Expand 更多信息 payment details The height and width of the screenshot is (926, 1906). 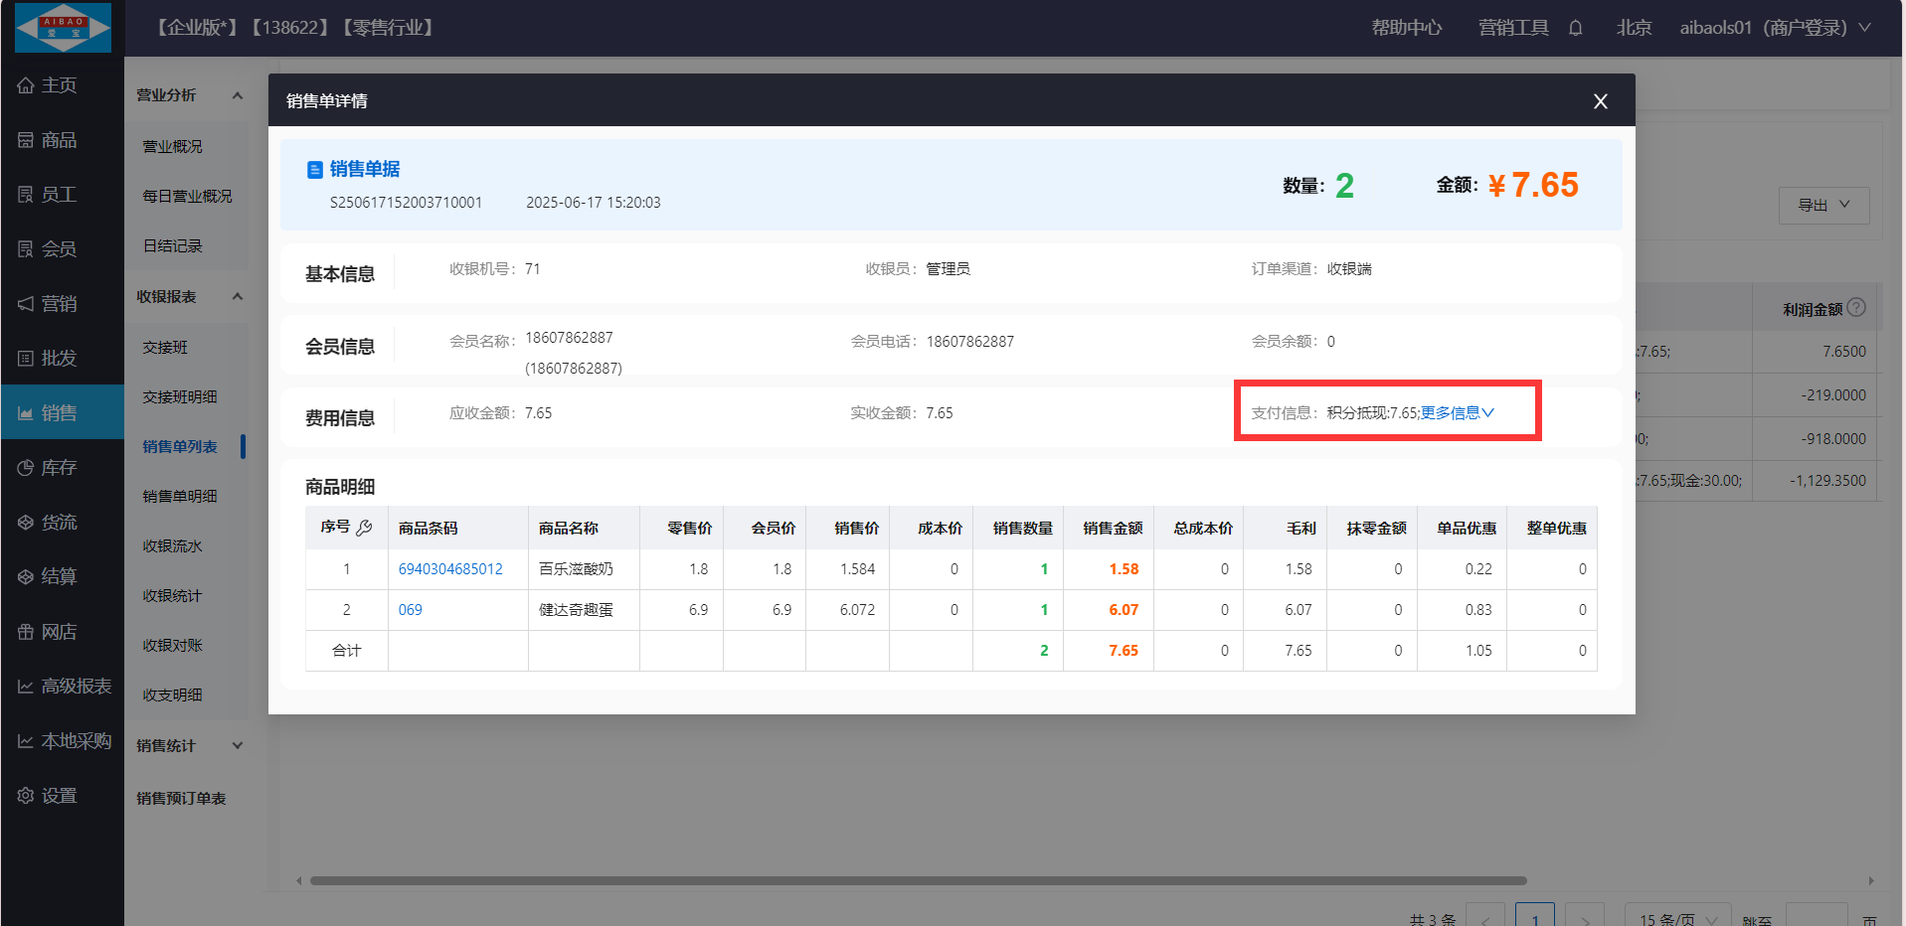click(1457, 413)
